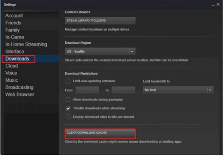Open Cloud settings in the sidebar
Viewport: 224px width, 155px height.
pos(12,66)
